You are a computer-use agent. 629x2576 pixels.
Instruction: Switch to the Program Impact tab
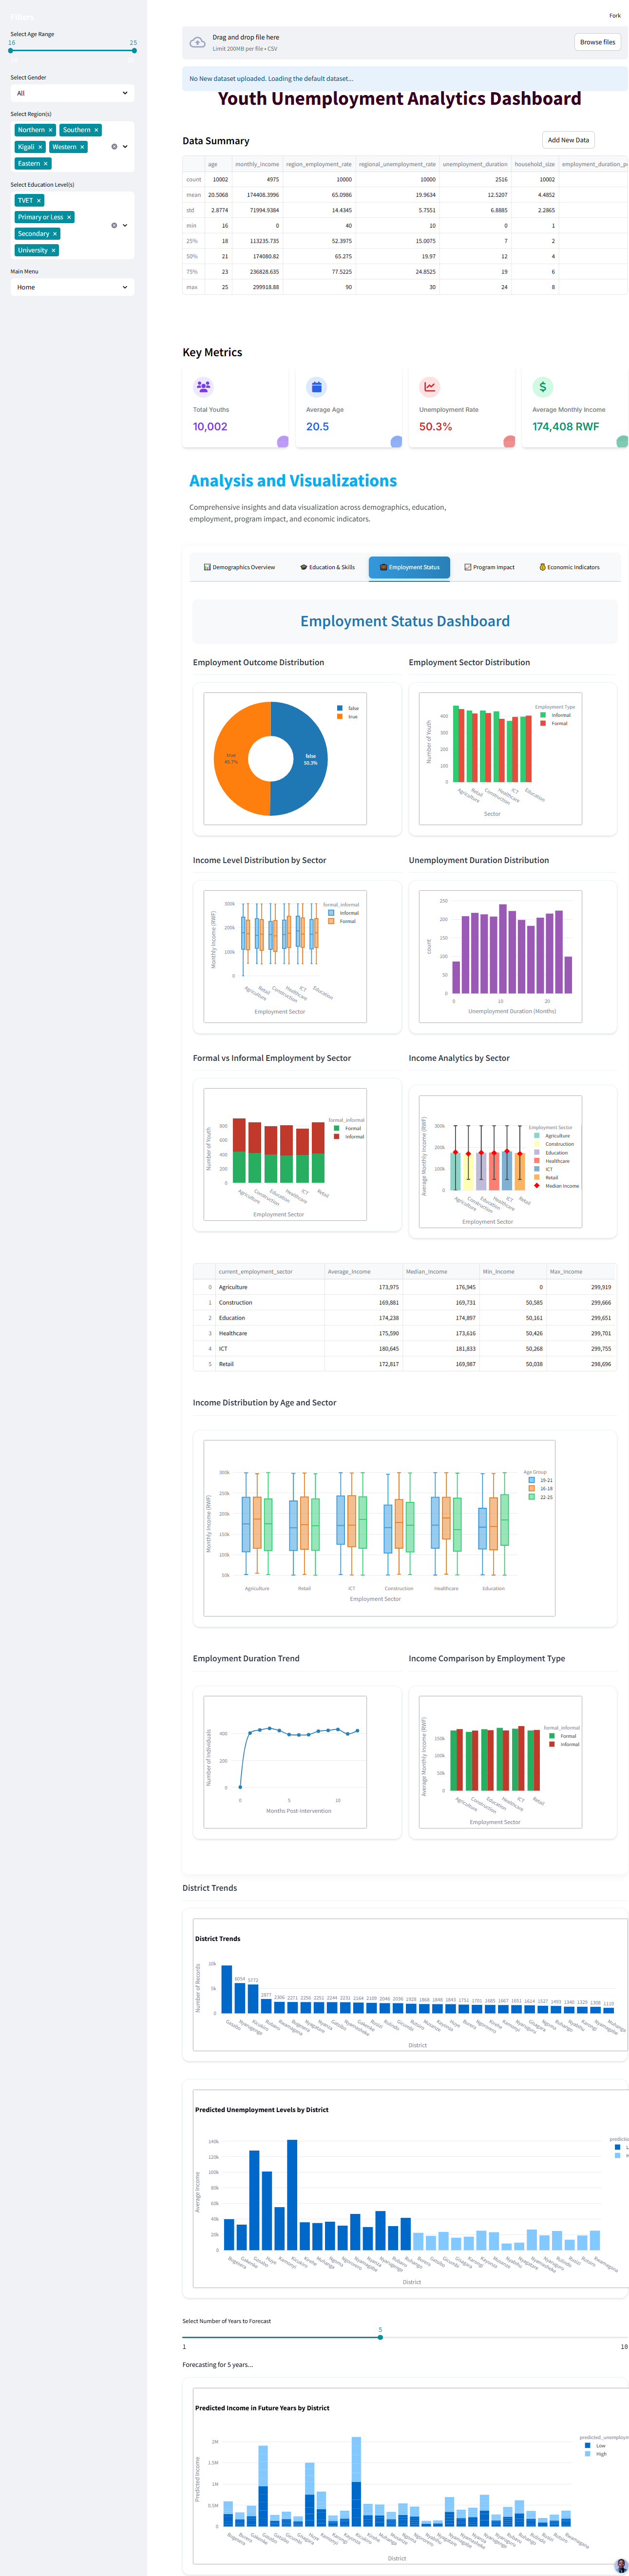pyautogui.click(x=490, y=567)
